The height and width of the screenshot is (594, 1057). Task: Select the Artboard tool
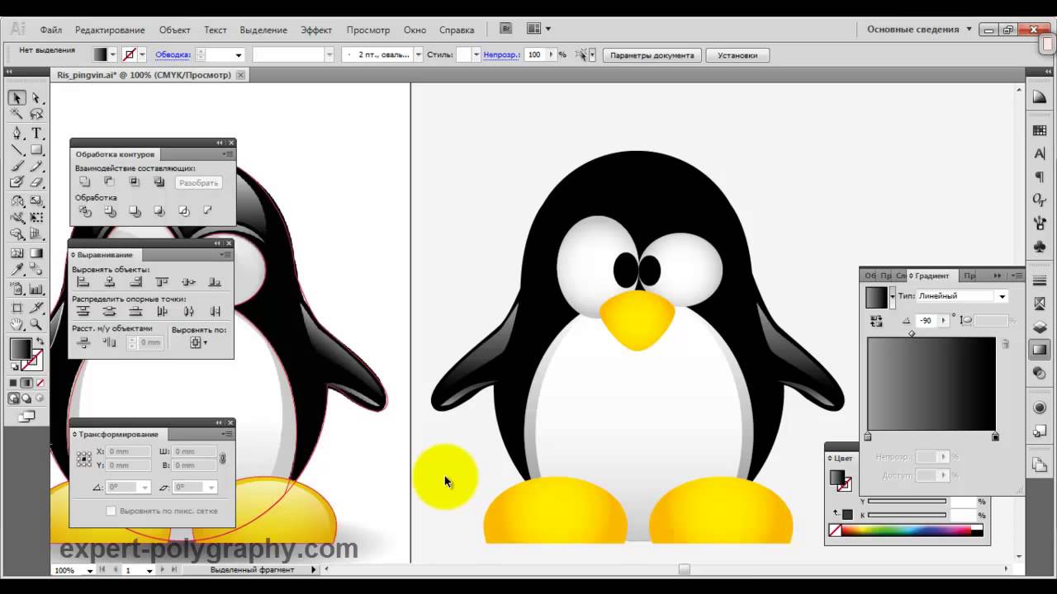[x=17, y=308]
